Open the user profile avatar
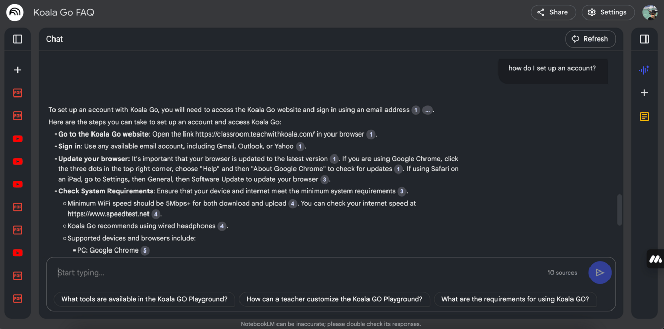Image resolution: width=664 pixels, height=329 pixels. (650, 12)
